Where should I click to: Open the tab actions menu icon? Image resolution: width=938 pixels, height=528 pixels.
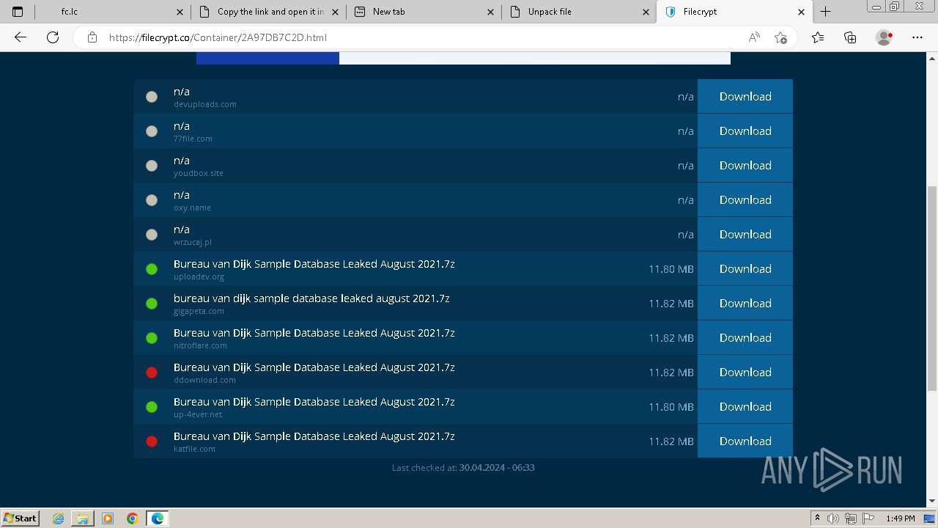pos(18,12)
